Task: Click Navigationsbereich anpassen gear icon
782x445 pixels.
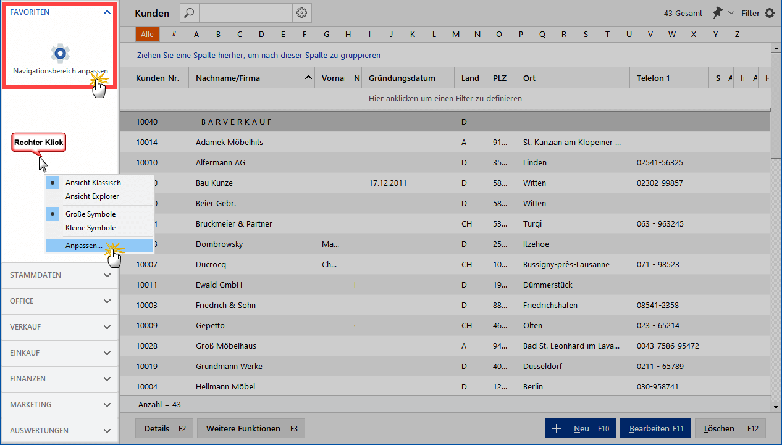Action: click(x=60, y=54)
